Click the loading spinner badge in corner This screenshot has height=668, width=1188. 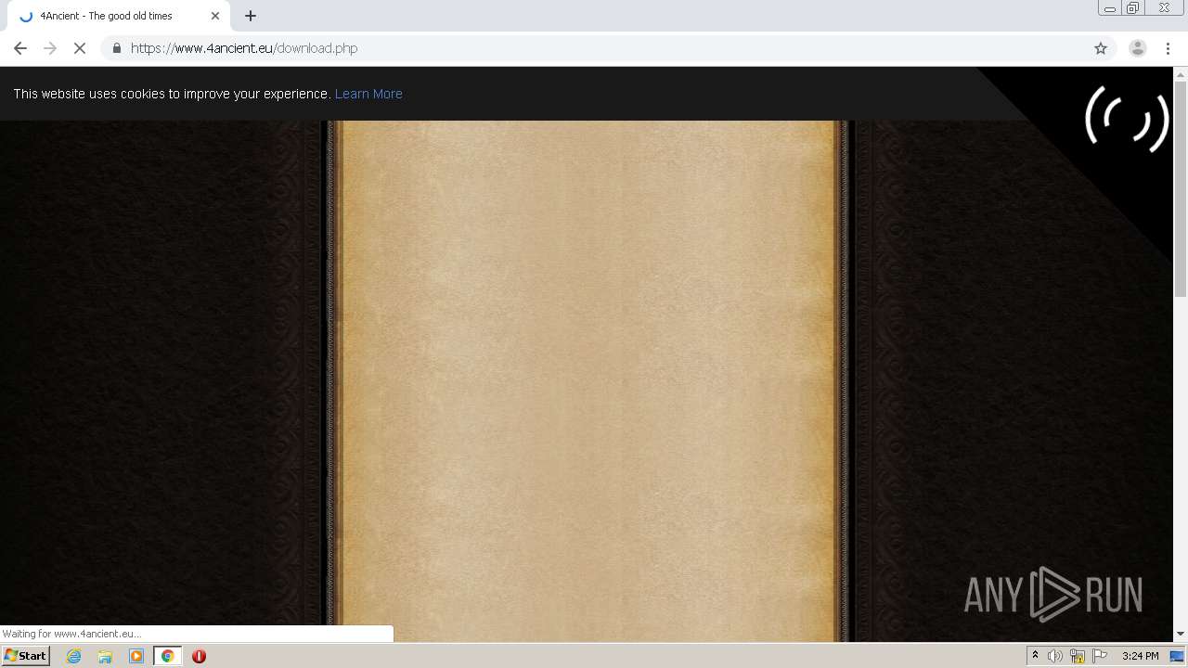tap(1126, 119)
